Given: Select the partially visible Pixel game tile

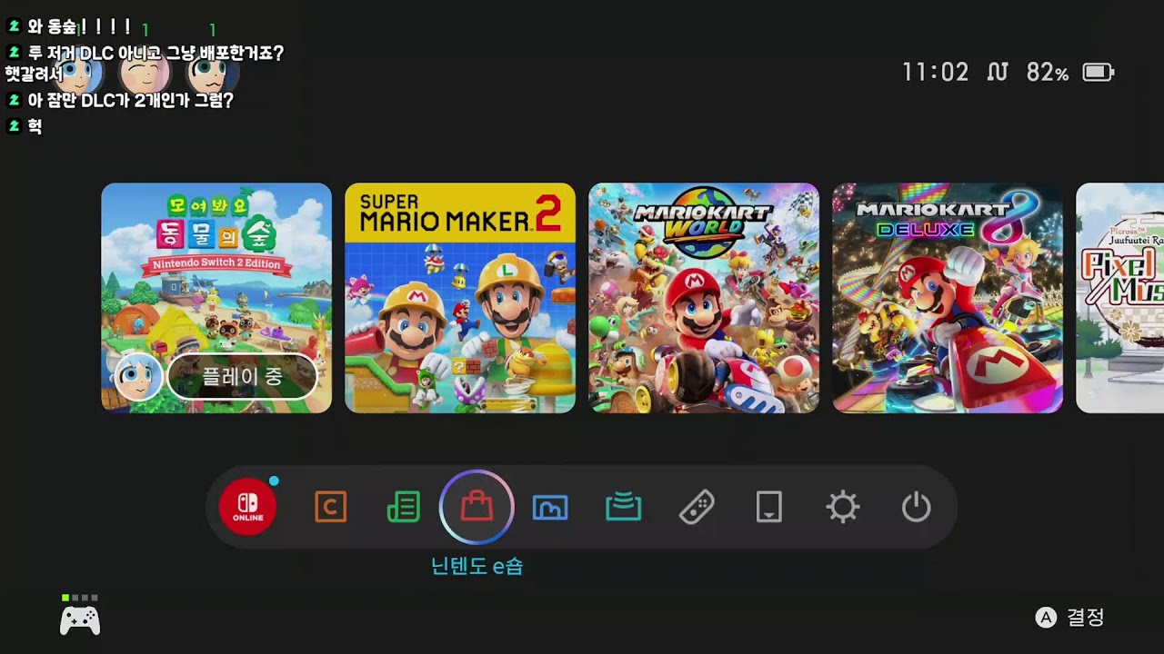Looking at the screenshot, I should pos(1119,298).
